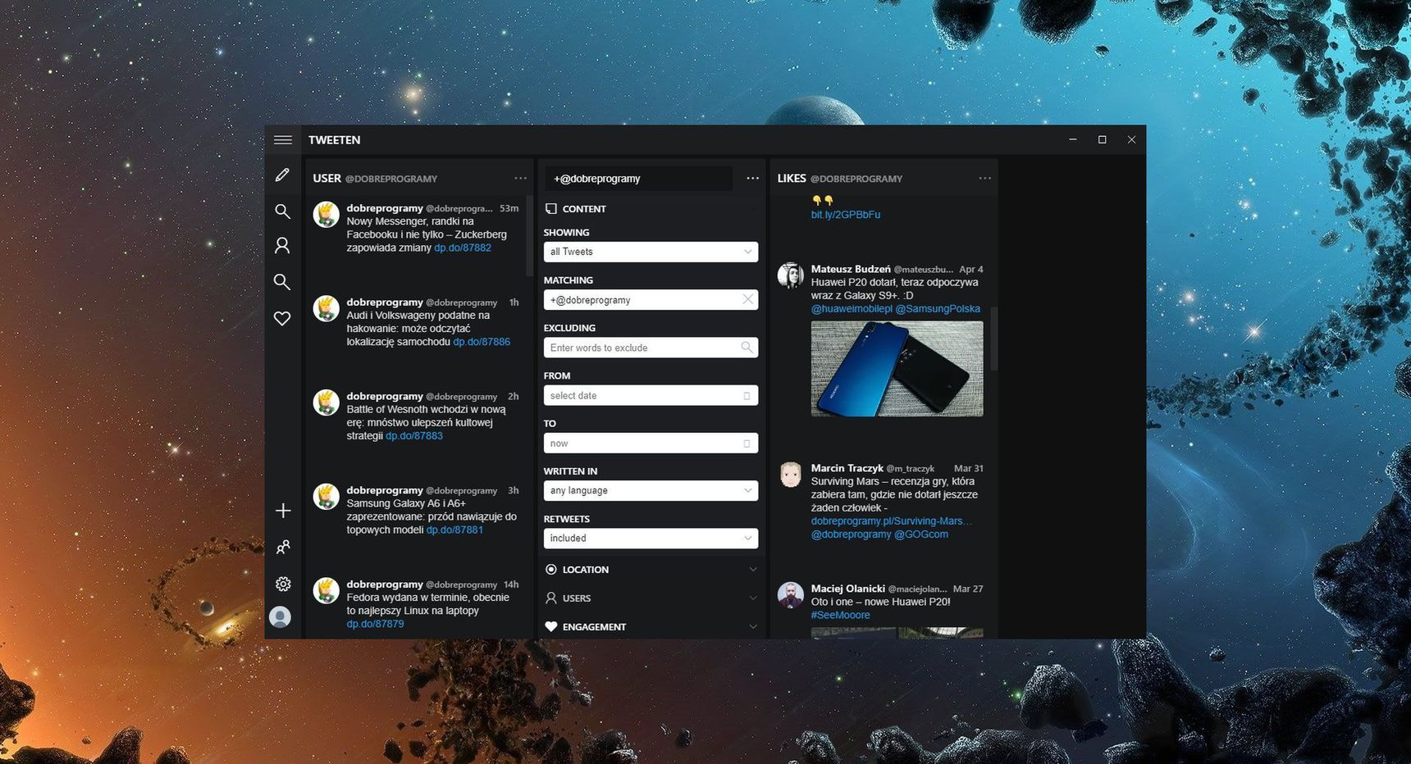Add a new column with plus icon

(283, 511)
